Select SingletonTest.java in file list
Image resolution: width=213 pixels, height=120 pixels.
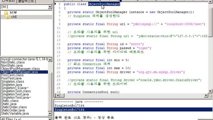coord(15,94)
